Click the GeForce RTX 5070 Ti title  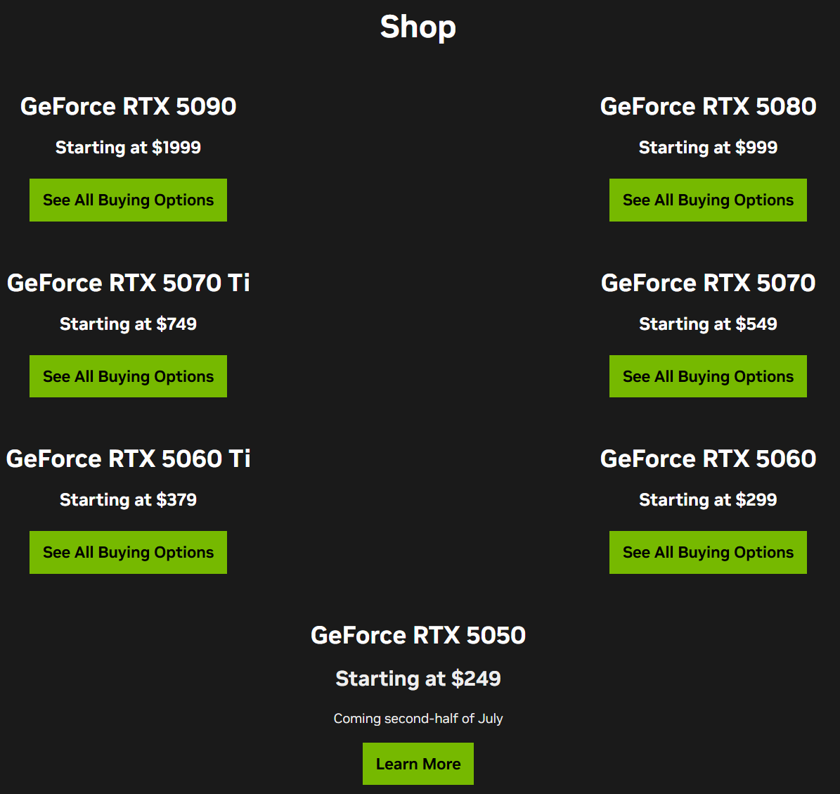(x=128, y=283)
